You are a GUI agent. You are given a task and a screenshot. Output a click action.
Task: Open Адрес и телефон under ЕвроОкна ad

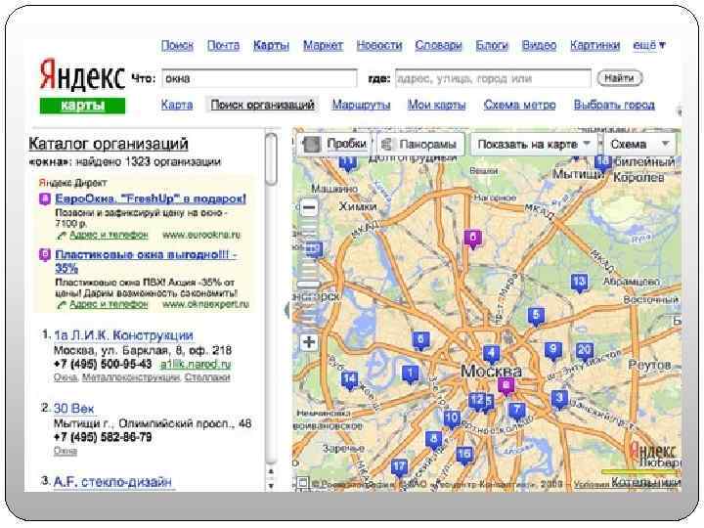[x=109, y=235]
